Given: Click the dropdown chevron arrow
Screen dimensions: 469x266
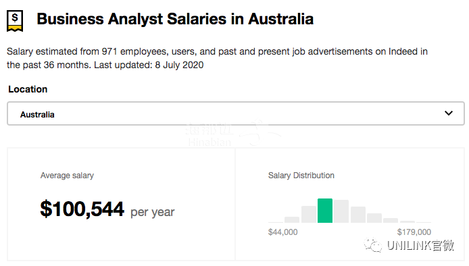Looking at the screenshot, I should coord(448,113).
